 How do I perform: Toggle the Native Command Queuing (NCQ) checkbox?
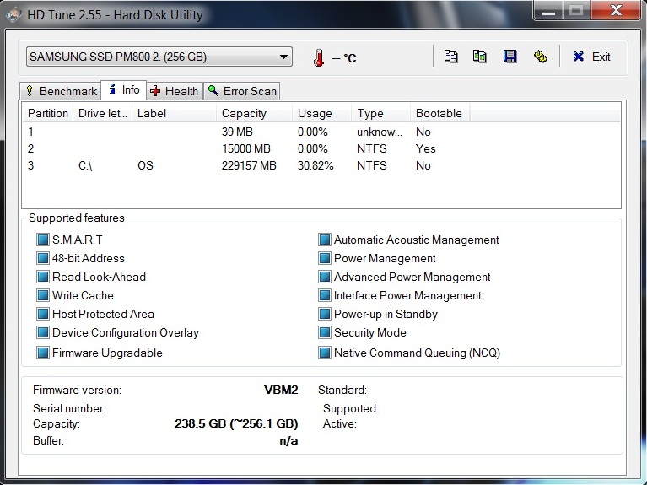tap(325, 353)
